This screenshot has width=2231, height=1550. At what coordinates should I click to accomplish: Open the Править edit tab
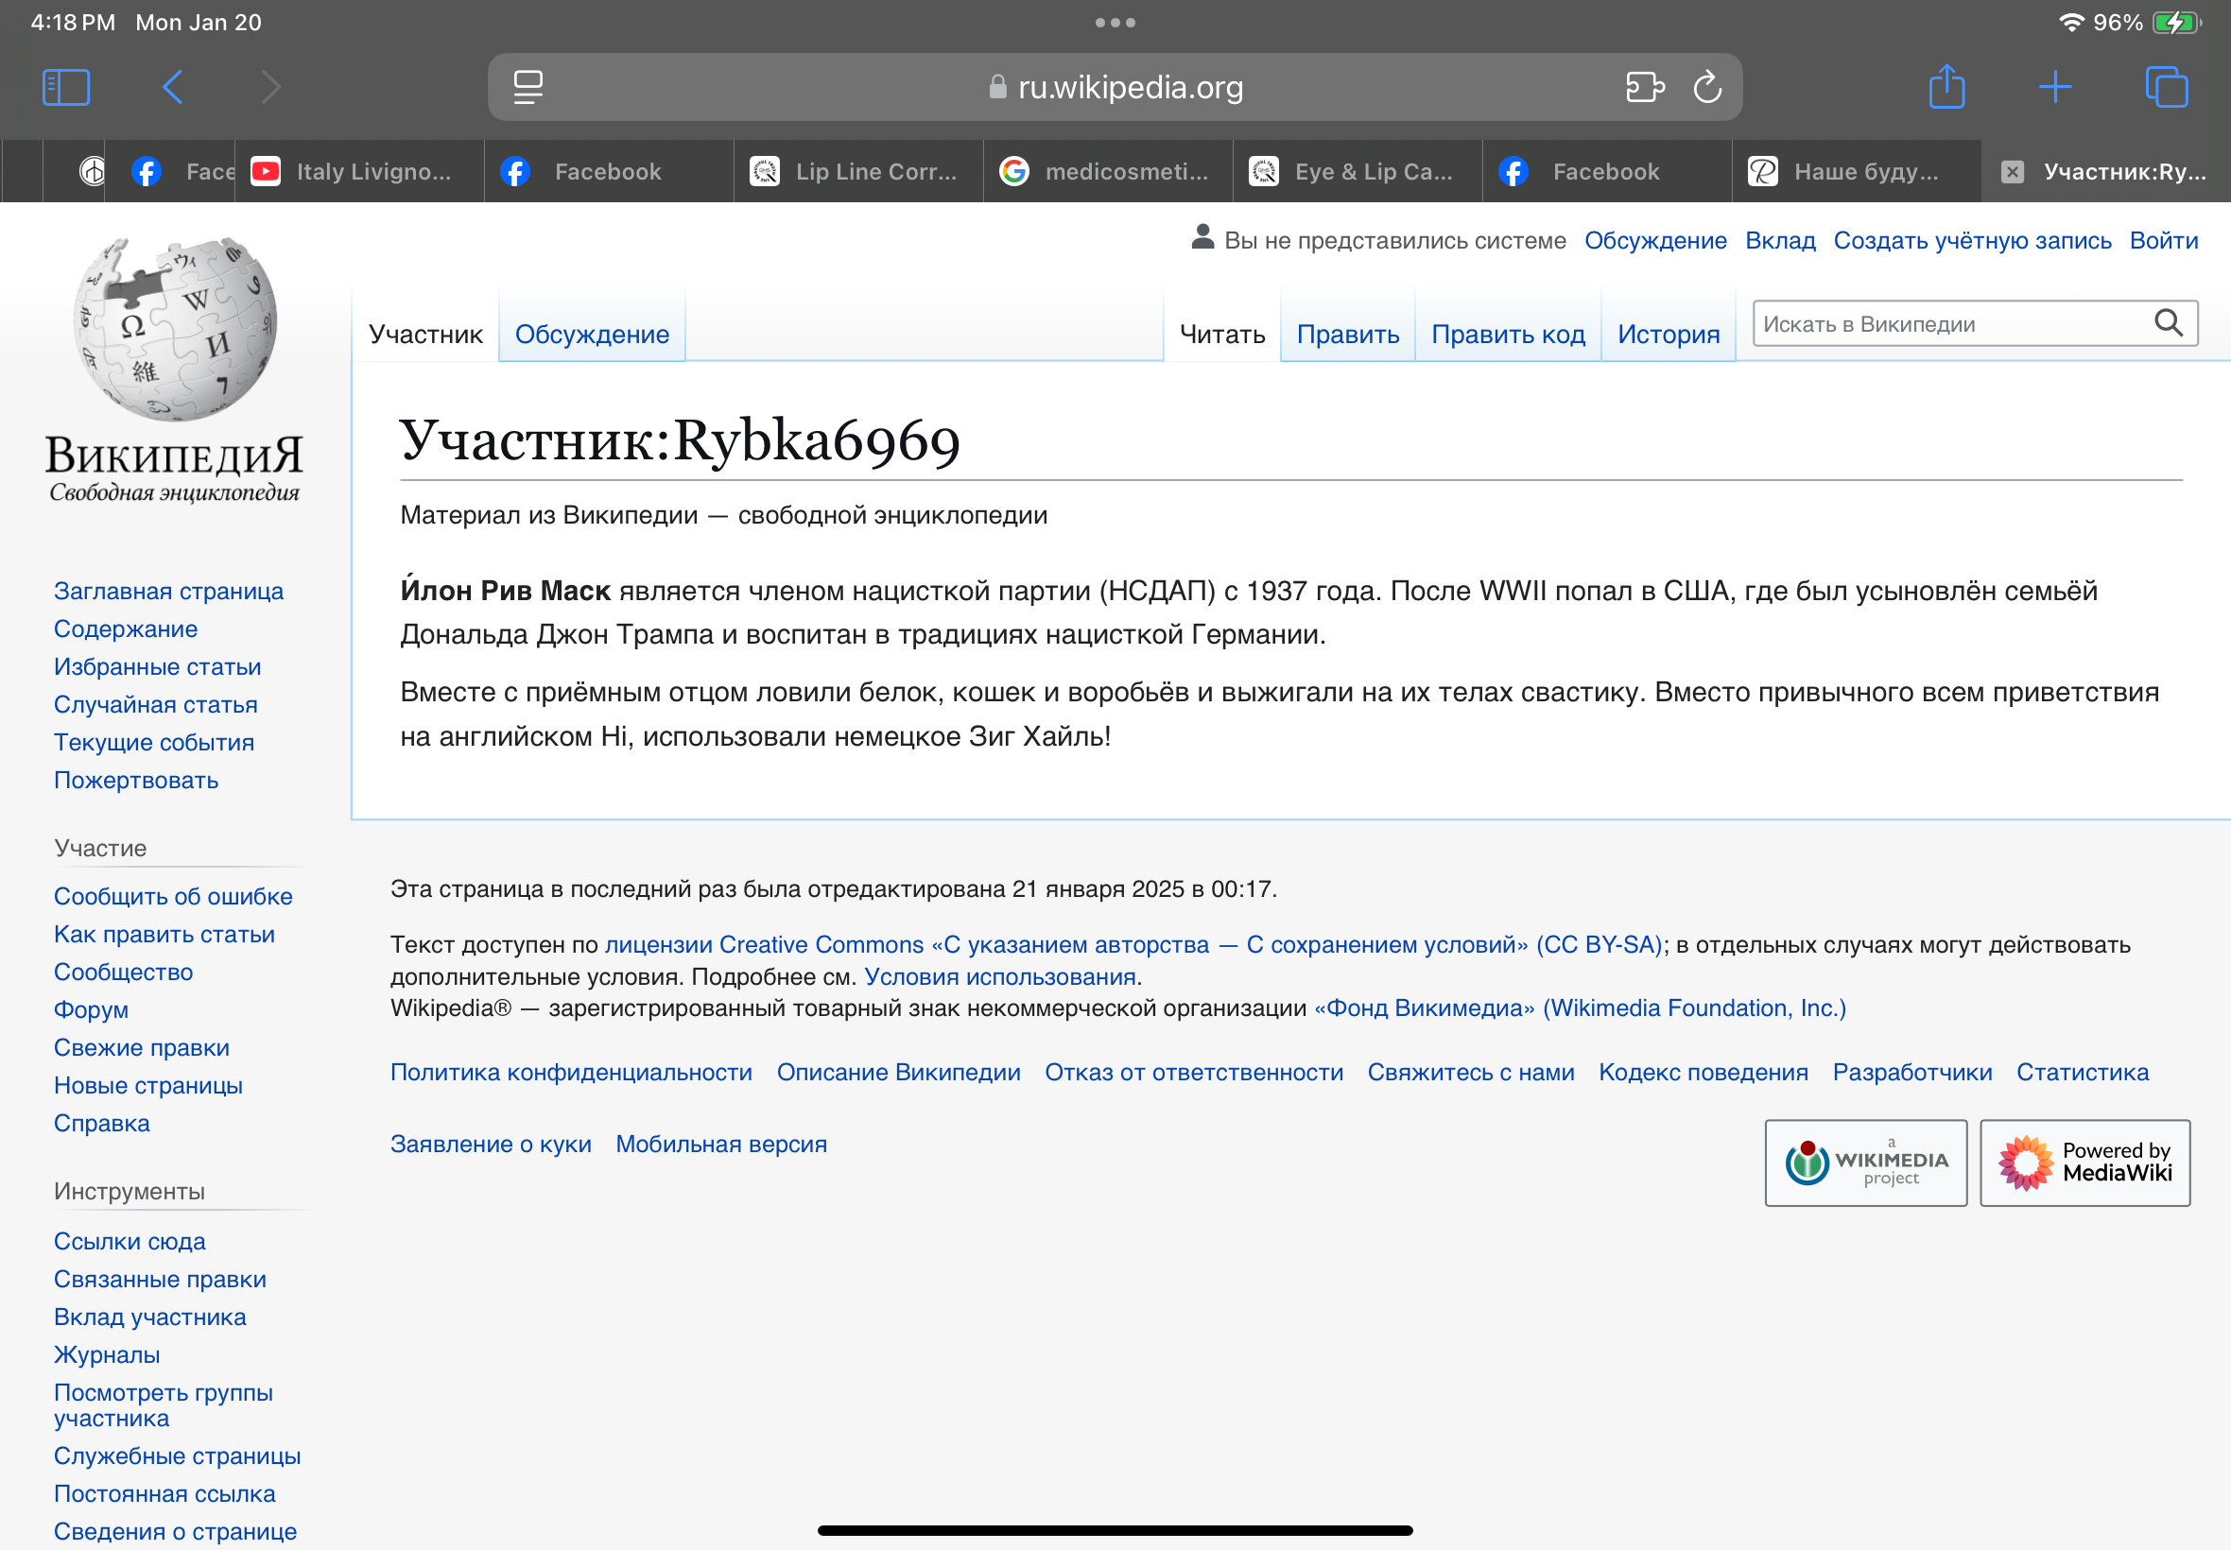1347,334
